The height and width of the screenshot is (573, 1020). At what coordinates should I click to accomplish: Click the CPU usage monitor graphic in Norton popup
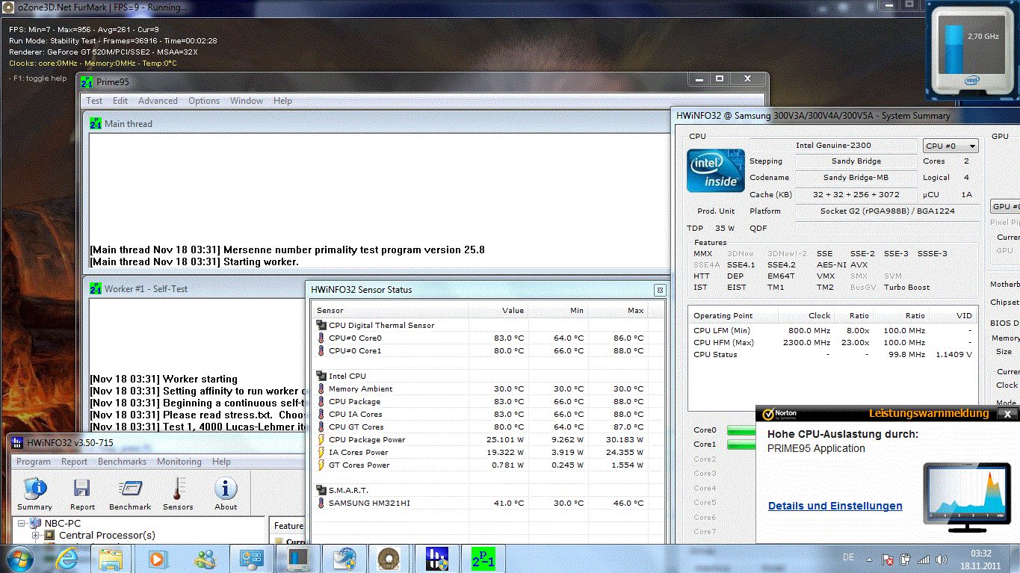pyautogui.click(x=968, y=497)
